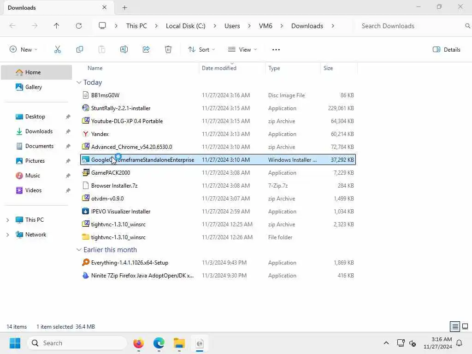472x354 pixels.
Task: Select the tightvnc file folder icon
Action: click(x=85, y=237)
